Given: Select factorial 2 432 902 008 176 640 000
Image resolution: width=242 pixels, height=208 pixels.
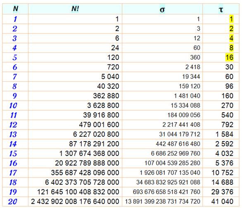Looking at the screenshot, I should [75, 201].
